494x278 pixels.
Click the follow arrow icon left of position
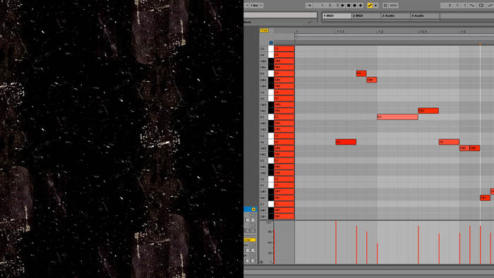pyautogui.click(x=309, y=6)
